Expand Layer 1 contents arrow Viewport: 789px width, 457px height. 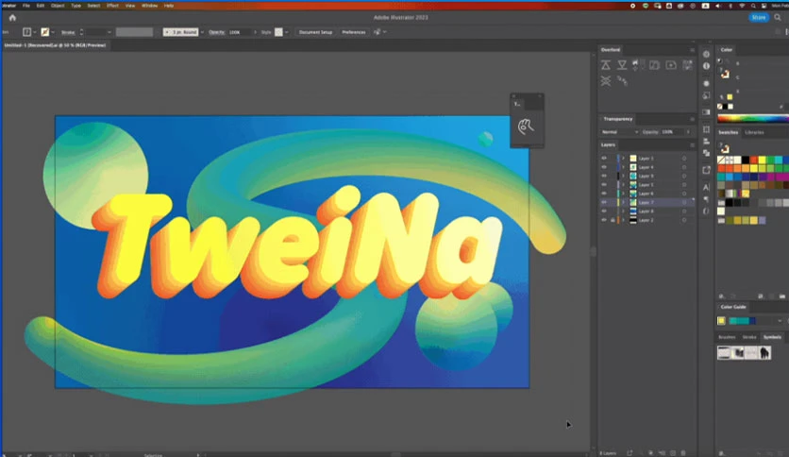click(623, 159)
